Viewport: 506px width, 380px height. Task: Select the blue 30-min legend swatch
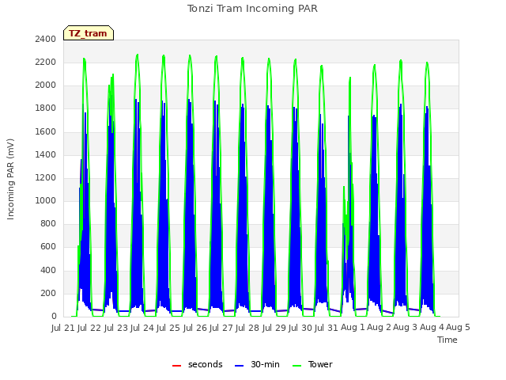click(239, 366)
